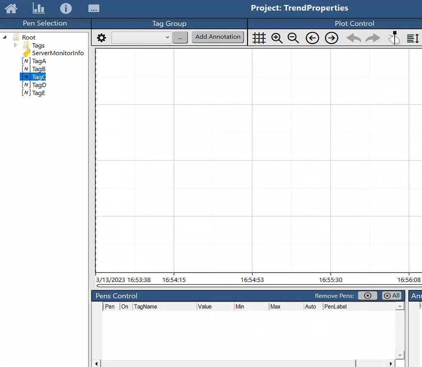Click the Auto column header
This screenshot has width=422, height=367.
[313, 307]
